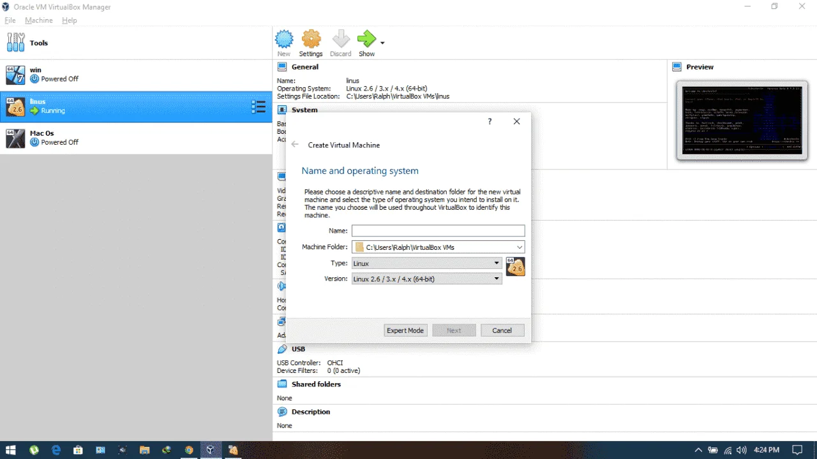Click the VirtualBox Manager taskbar icon
The image size is (817, 459).
tap(210, 450)
